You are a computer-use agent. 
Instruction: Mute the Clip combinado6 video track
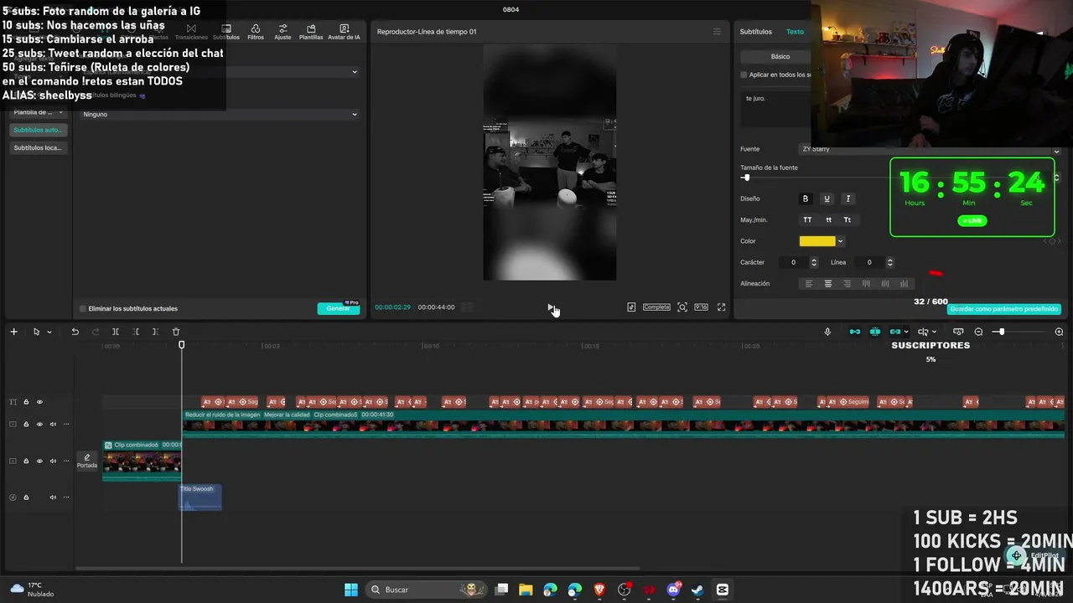(53, 461)
